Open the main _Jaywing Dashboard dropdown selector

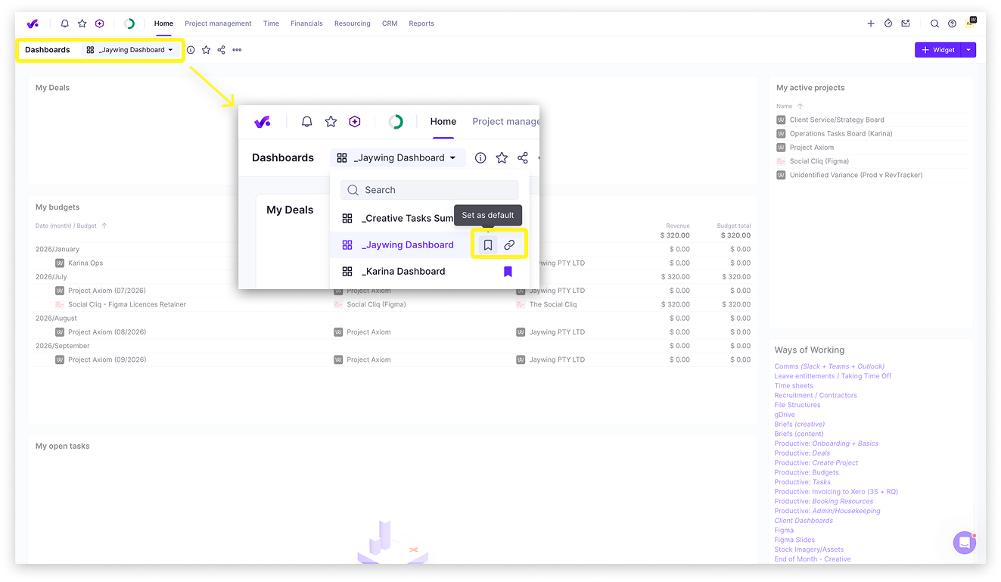click(x=129, y=50)
